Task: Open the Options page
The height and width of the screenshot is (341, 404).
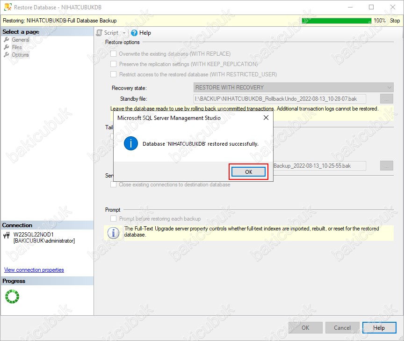Action: tap(20, 55)
